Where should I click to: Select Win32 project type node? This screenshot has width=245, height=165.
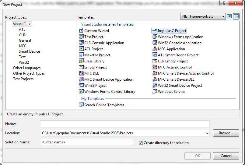[x=24, y=62]
